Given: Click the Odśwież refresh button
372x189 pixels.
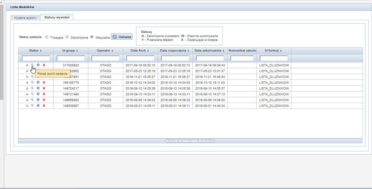Looking at the screenshot, I should pos(122,37).
